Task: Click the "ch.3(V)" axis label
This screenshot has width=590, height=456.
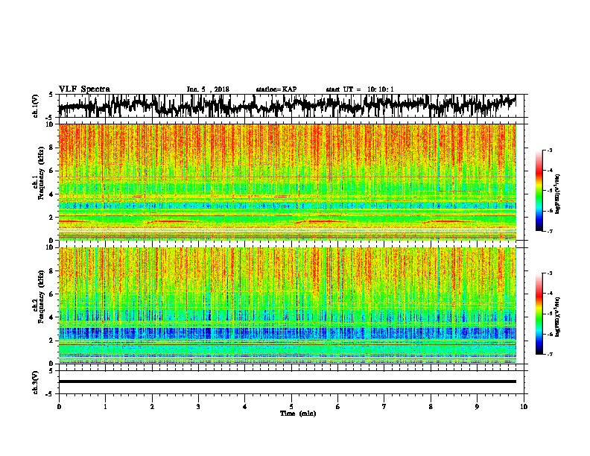Action: coord(36,382)
